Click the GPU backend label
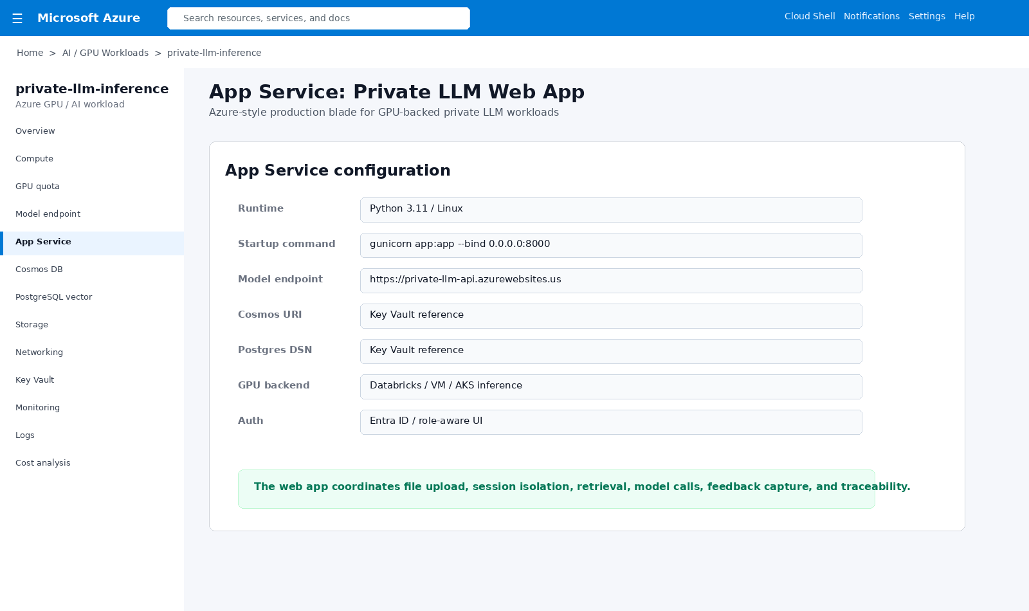The height and width of the screenshot is (611, 1029). coord(274,385)
